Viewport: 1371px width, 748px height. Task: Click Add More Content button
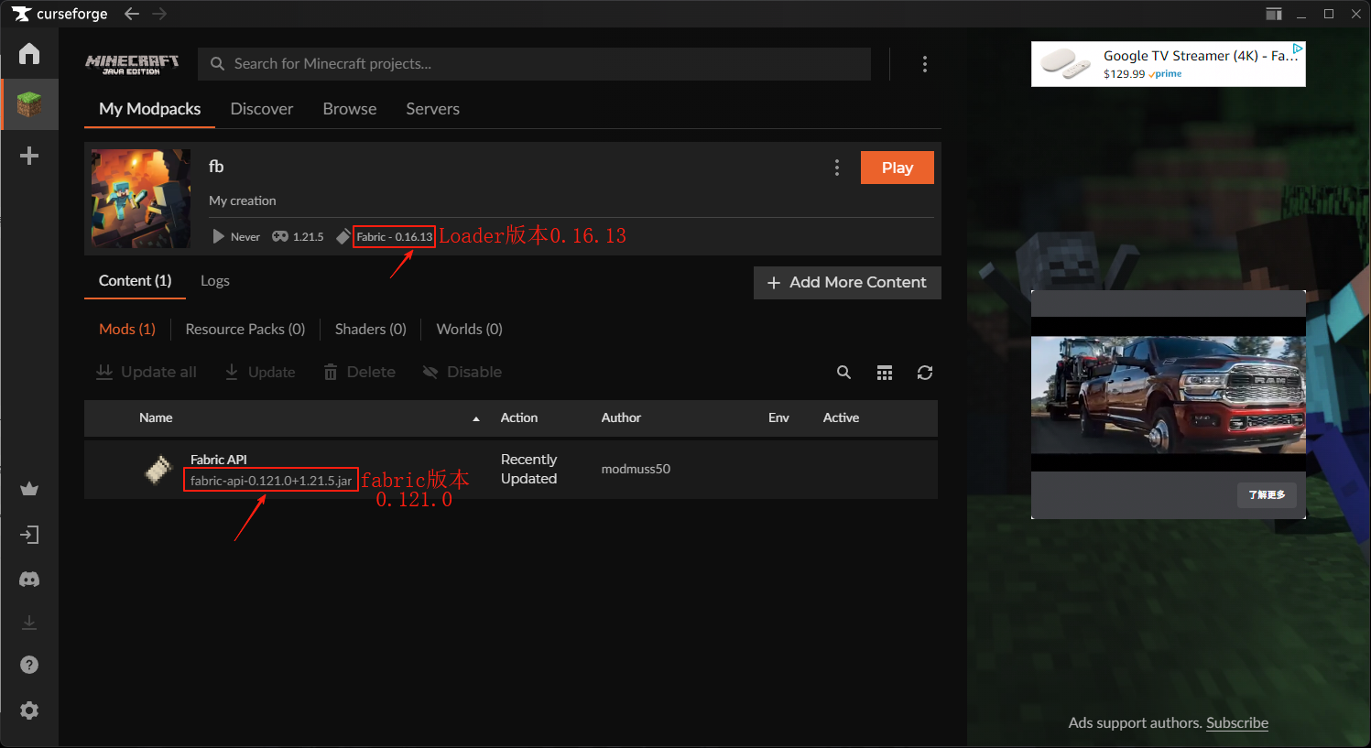(x=847, y=283)
